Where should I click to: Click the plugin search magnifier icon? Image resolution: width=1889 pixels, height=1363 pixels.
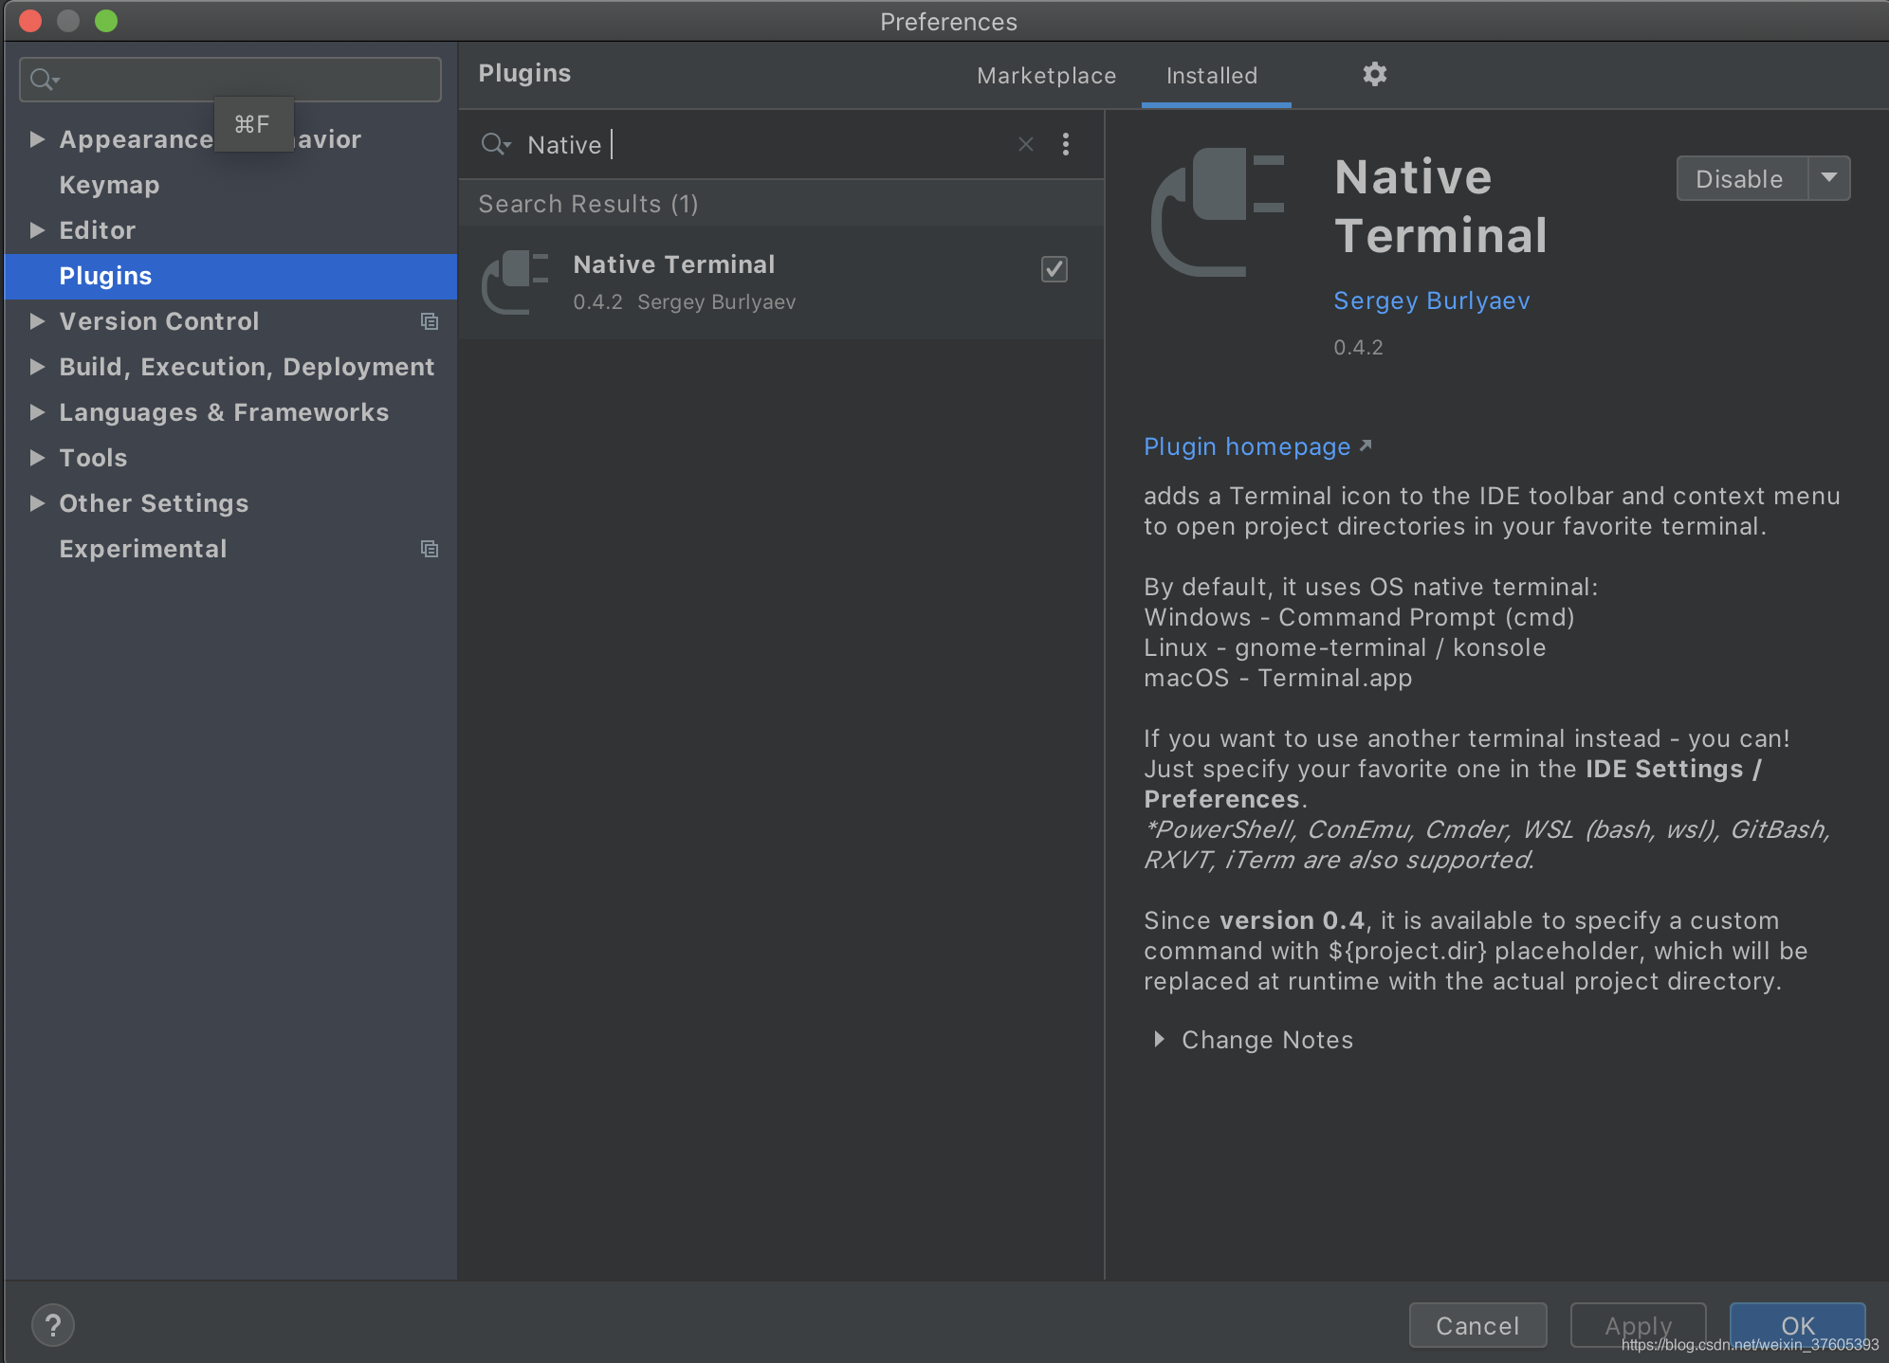point(493,144)
